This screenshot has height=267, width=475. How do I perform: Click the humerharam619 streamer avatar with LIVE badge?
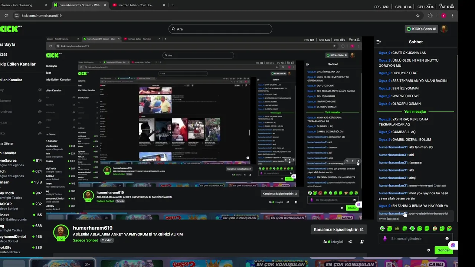click(x=61, y=233)
